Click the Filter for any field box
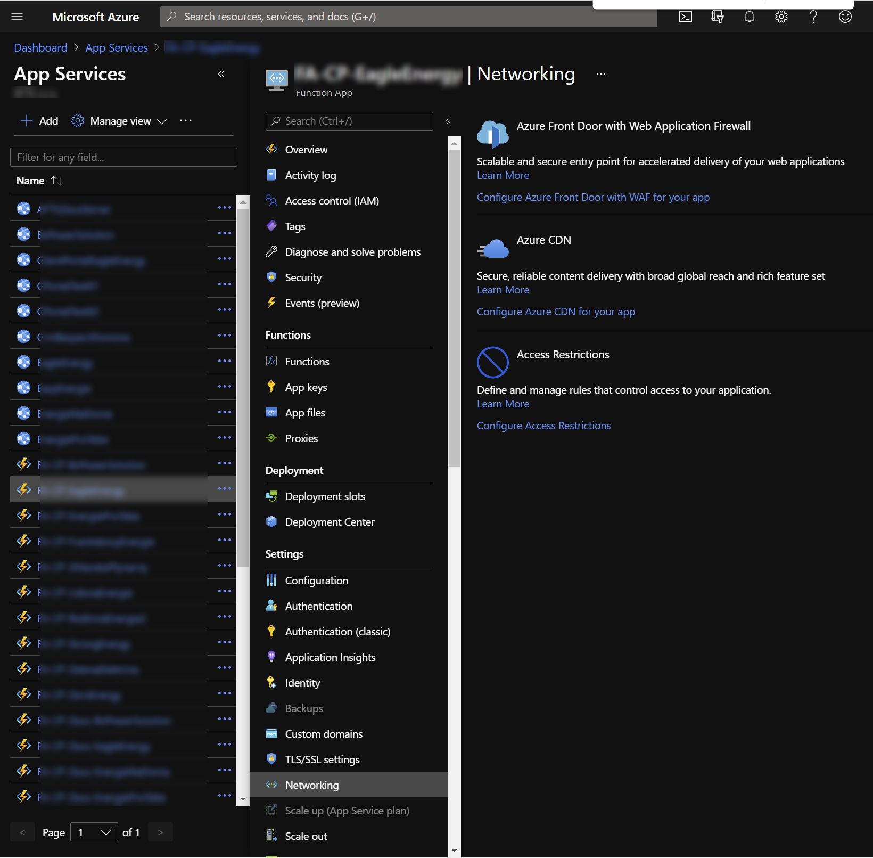873x858 pixels. tap(123, 157)
